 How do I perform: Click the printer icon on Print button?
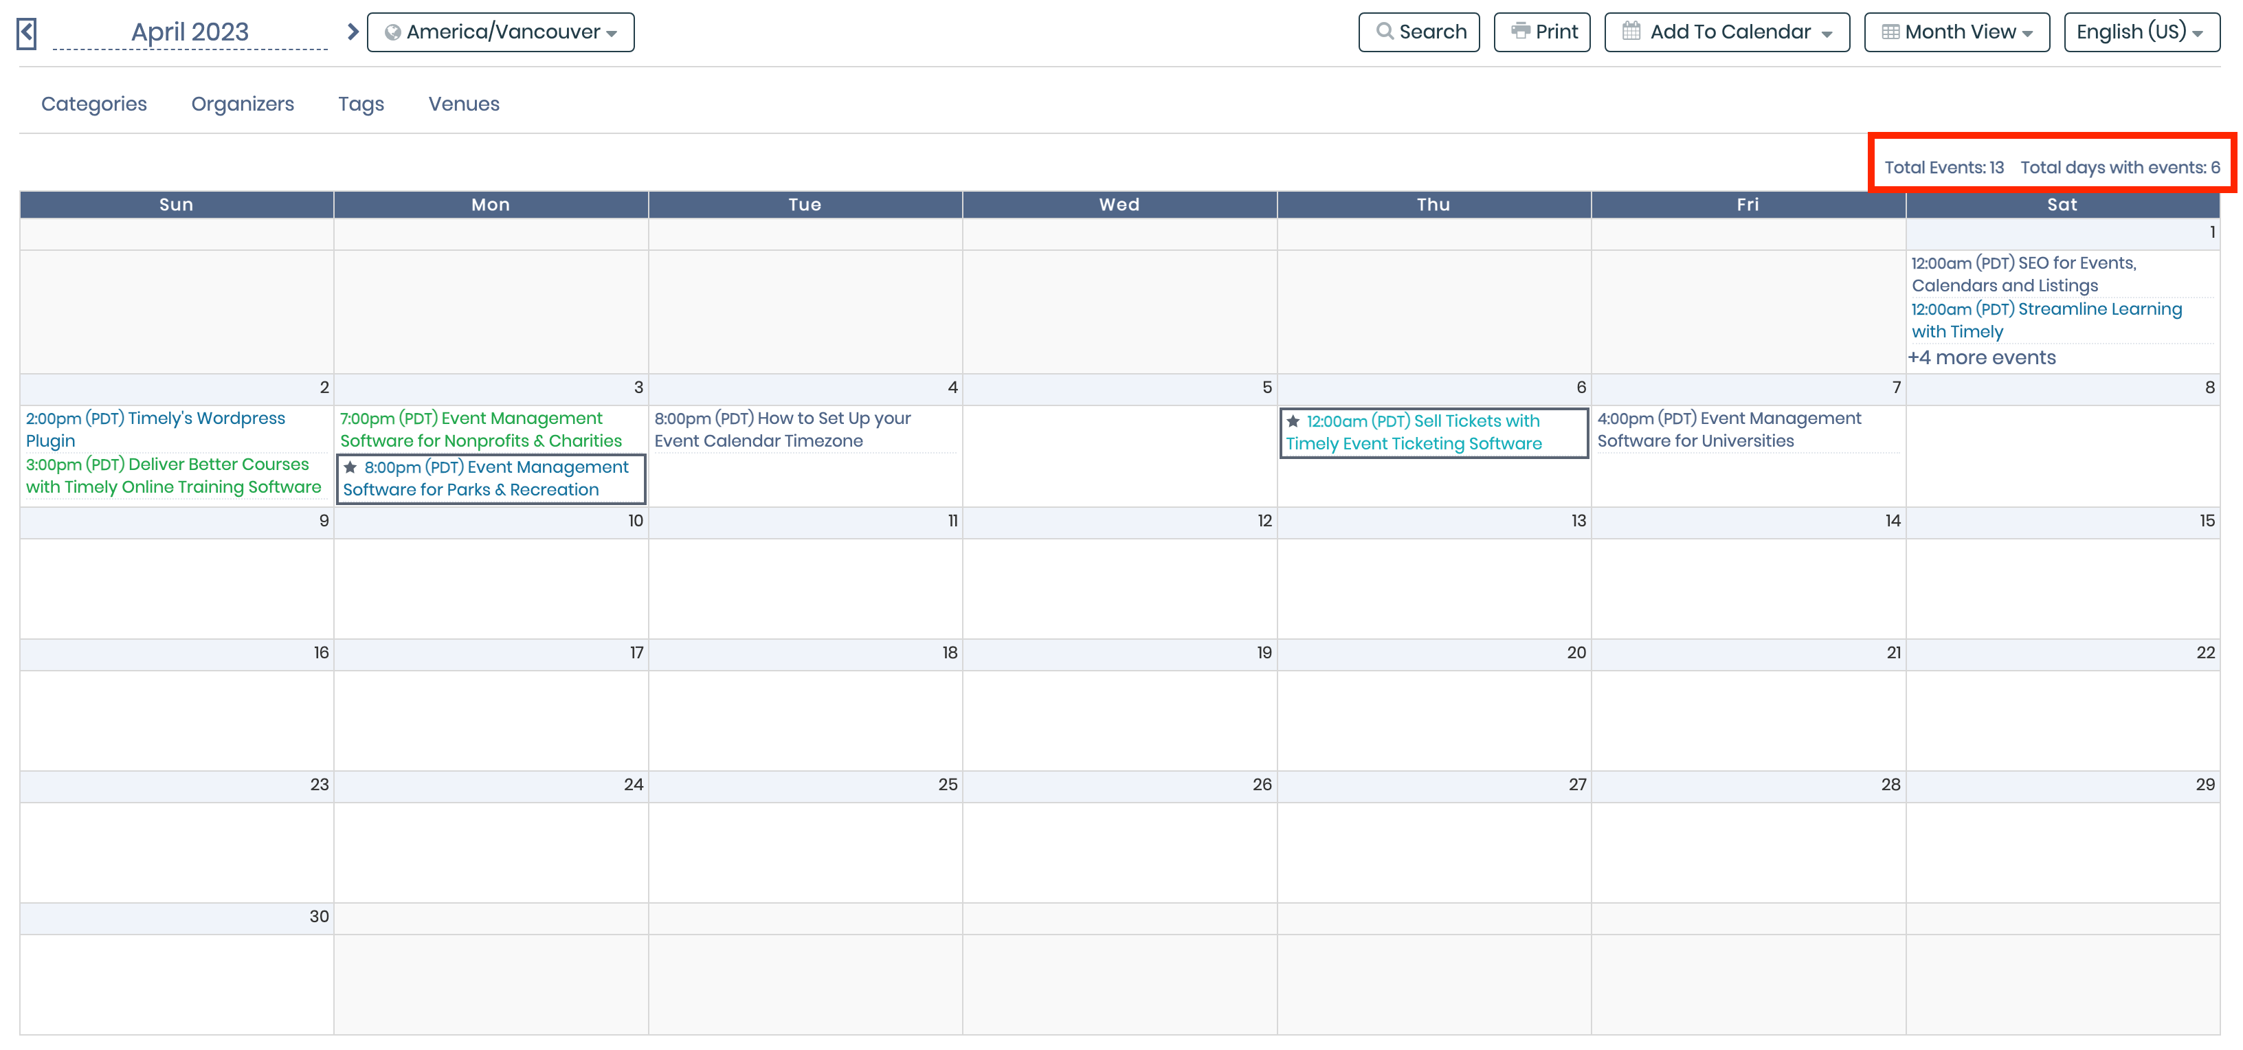(1522, 32)
